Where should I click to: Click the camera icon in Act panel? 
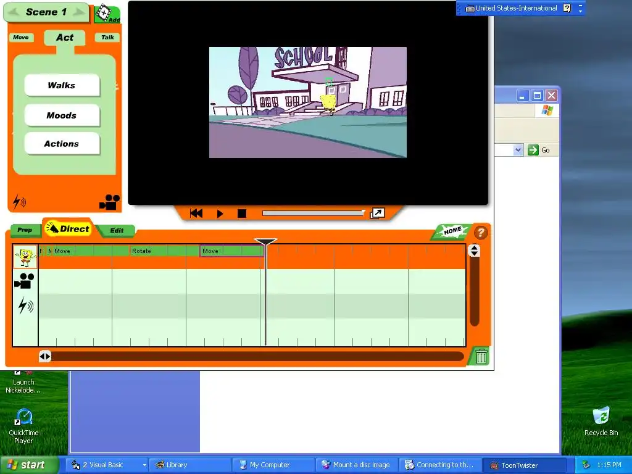pyautogui.click(x=110, y=202)
